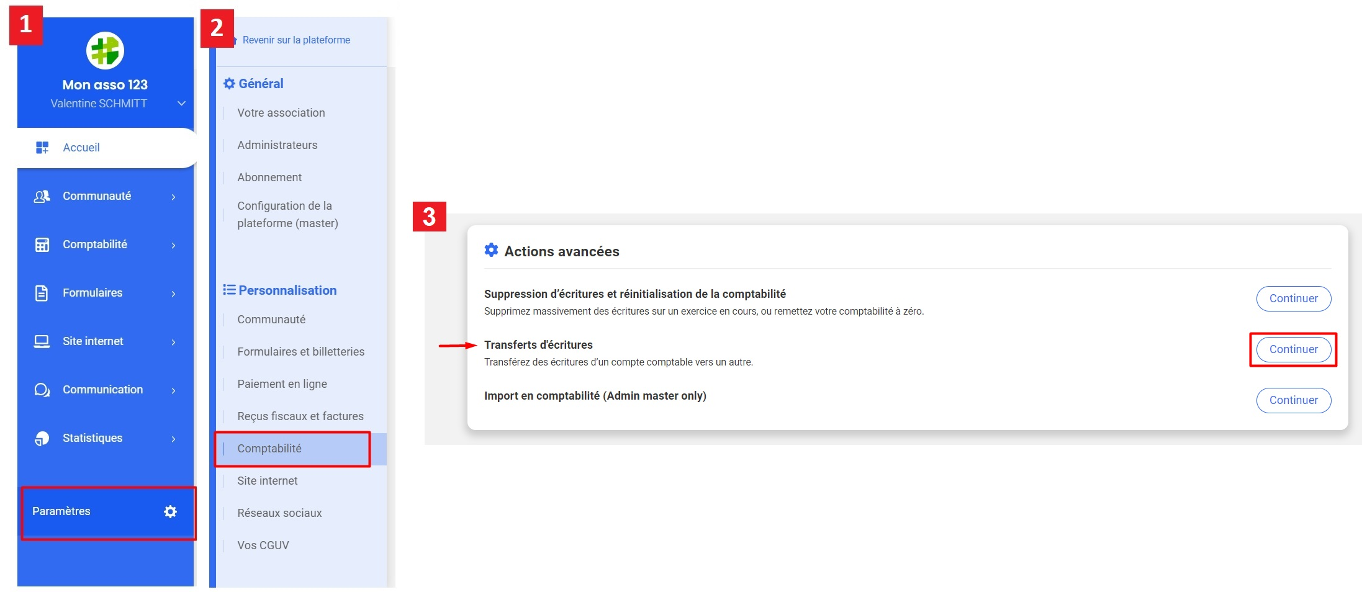Expand the Valentine SCHMITT account dropdown
Viewport: 1362px width, 592px height.
pos(181,104)
